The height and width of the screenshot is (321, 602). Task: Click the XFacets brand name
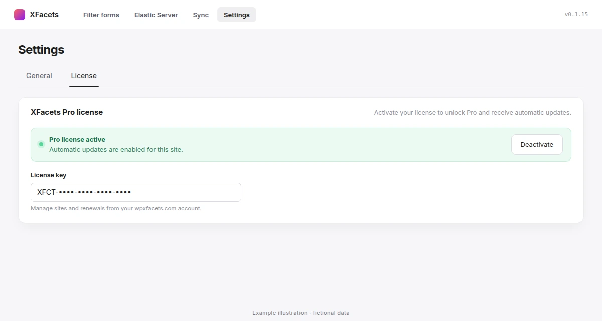coord(44,15)
